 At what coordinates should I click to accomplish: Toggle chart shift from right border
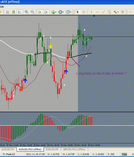click(x=46, y=12)
